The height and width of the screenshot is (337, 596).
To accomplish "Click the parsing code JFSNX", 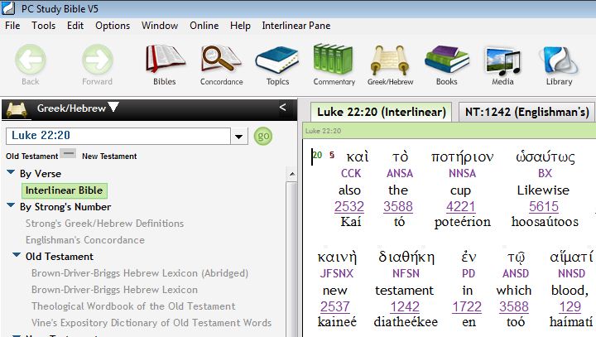I will click(336, 273).
